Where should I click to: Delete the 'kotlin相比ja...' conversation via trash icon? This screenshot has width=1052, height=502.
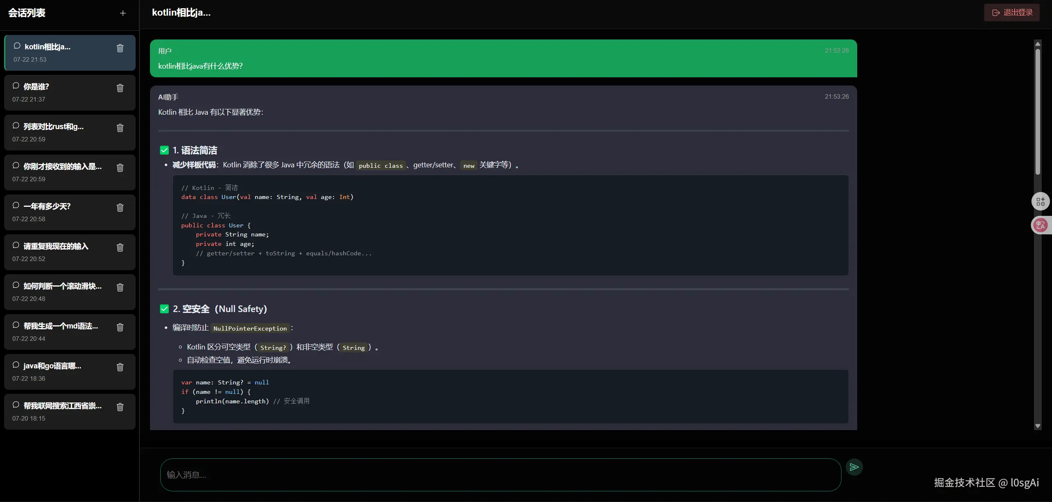point(120,48)
